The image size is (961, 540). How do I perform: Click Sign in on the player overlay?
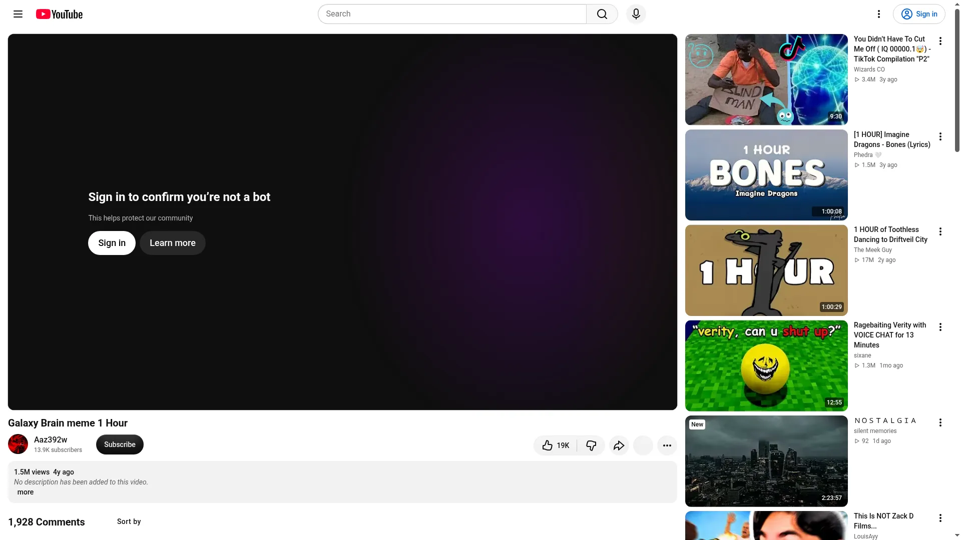(x=112, y=243)
